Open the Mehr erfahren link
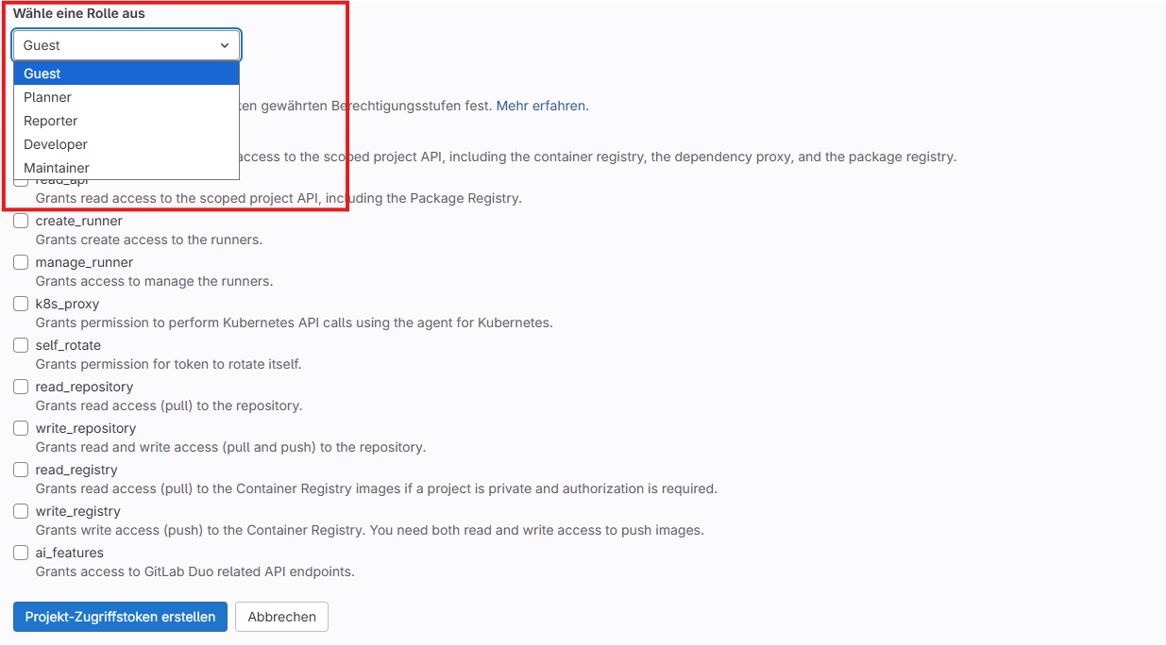 pyautogui.click(x=540, y=106)
